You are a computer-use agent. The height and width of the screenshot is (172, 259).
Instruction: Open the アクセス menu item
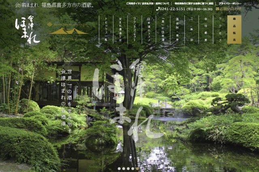[220, 30]
